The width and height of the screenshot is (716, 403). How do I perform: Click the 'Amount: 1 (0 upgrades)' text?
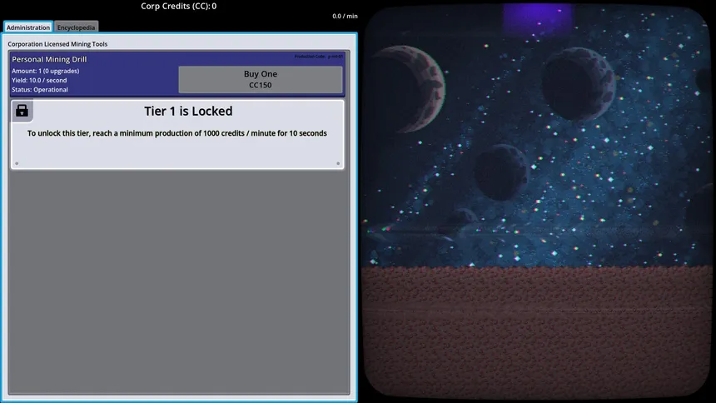(x=45, y=71)
